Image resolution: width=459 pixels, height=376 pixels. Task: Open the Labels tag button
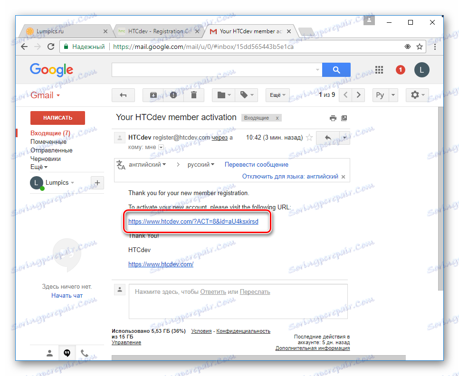click(247, 95)
